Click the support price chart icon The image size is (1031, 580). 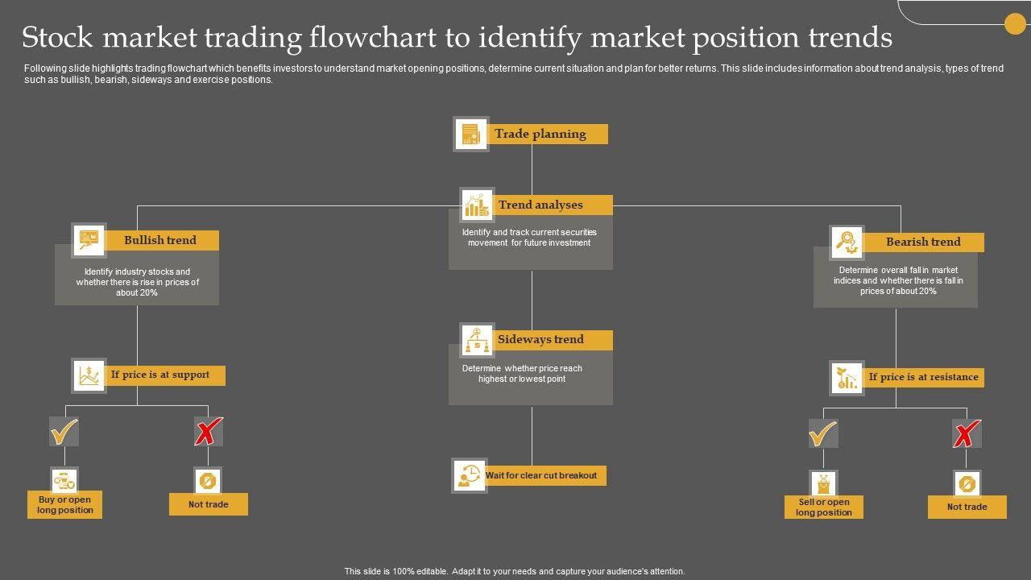(x=89, y=375)
